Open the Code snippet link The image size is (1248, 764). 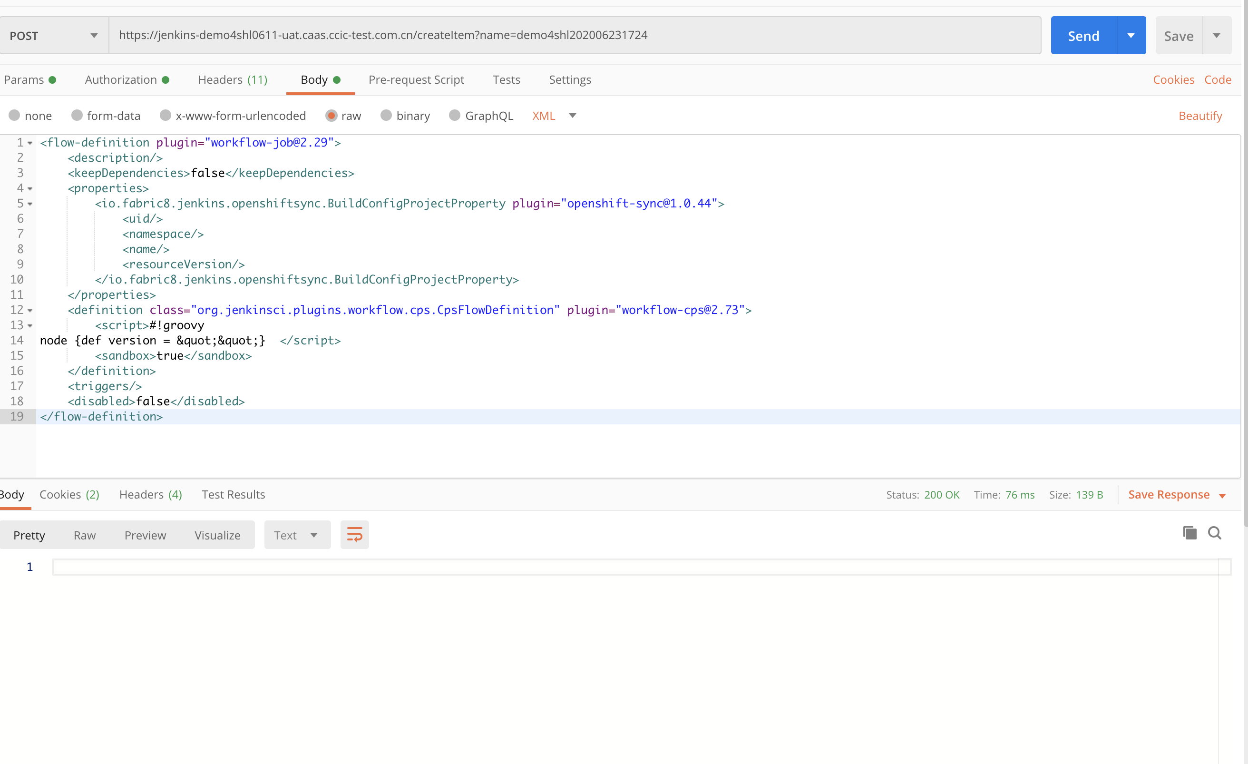[x=1218, y=79]
